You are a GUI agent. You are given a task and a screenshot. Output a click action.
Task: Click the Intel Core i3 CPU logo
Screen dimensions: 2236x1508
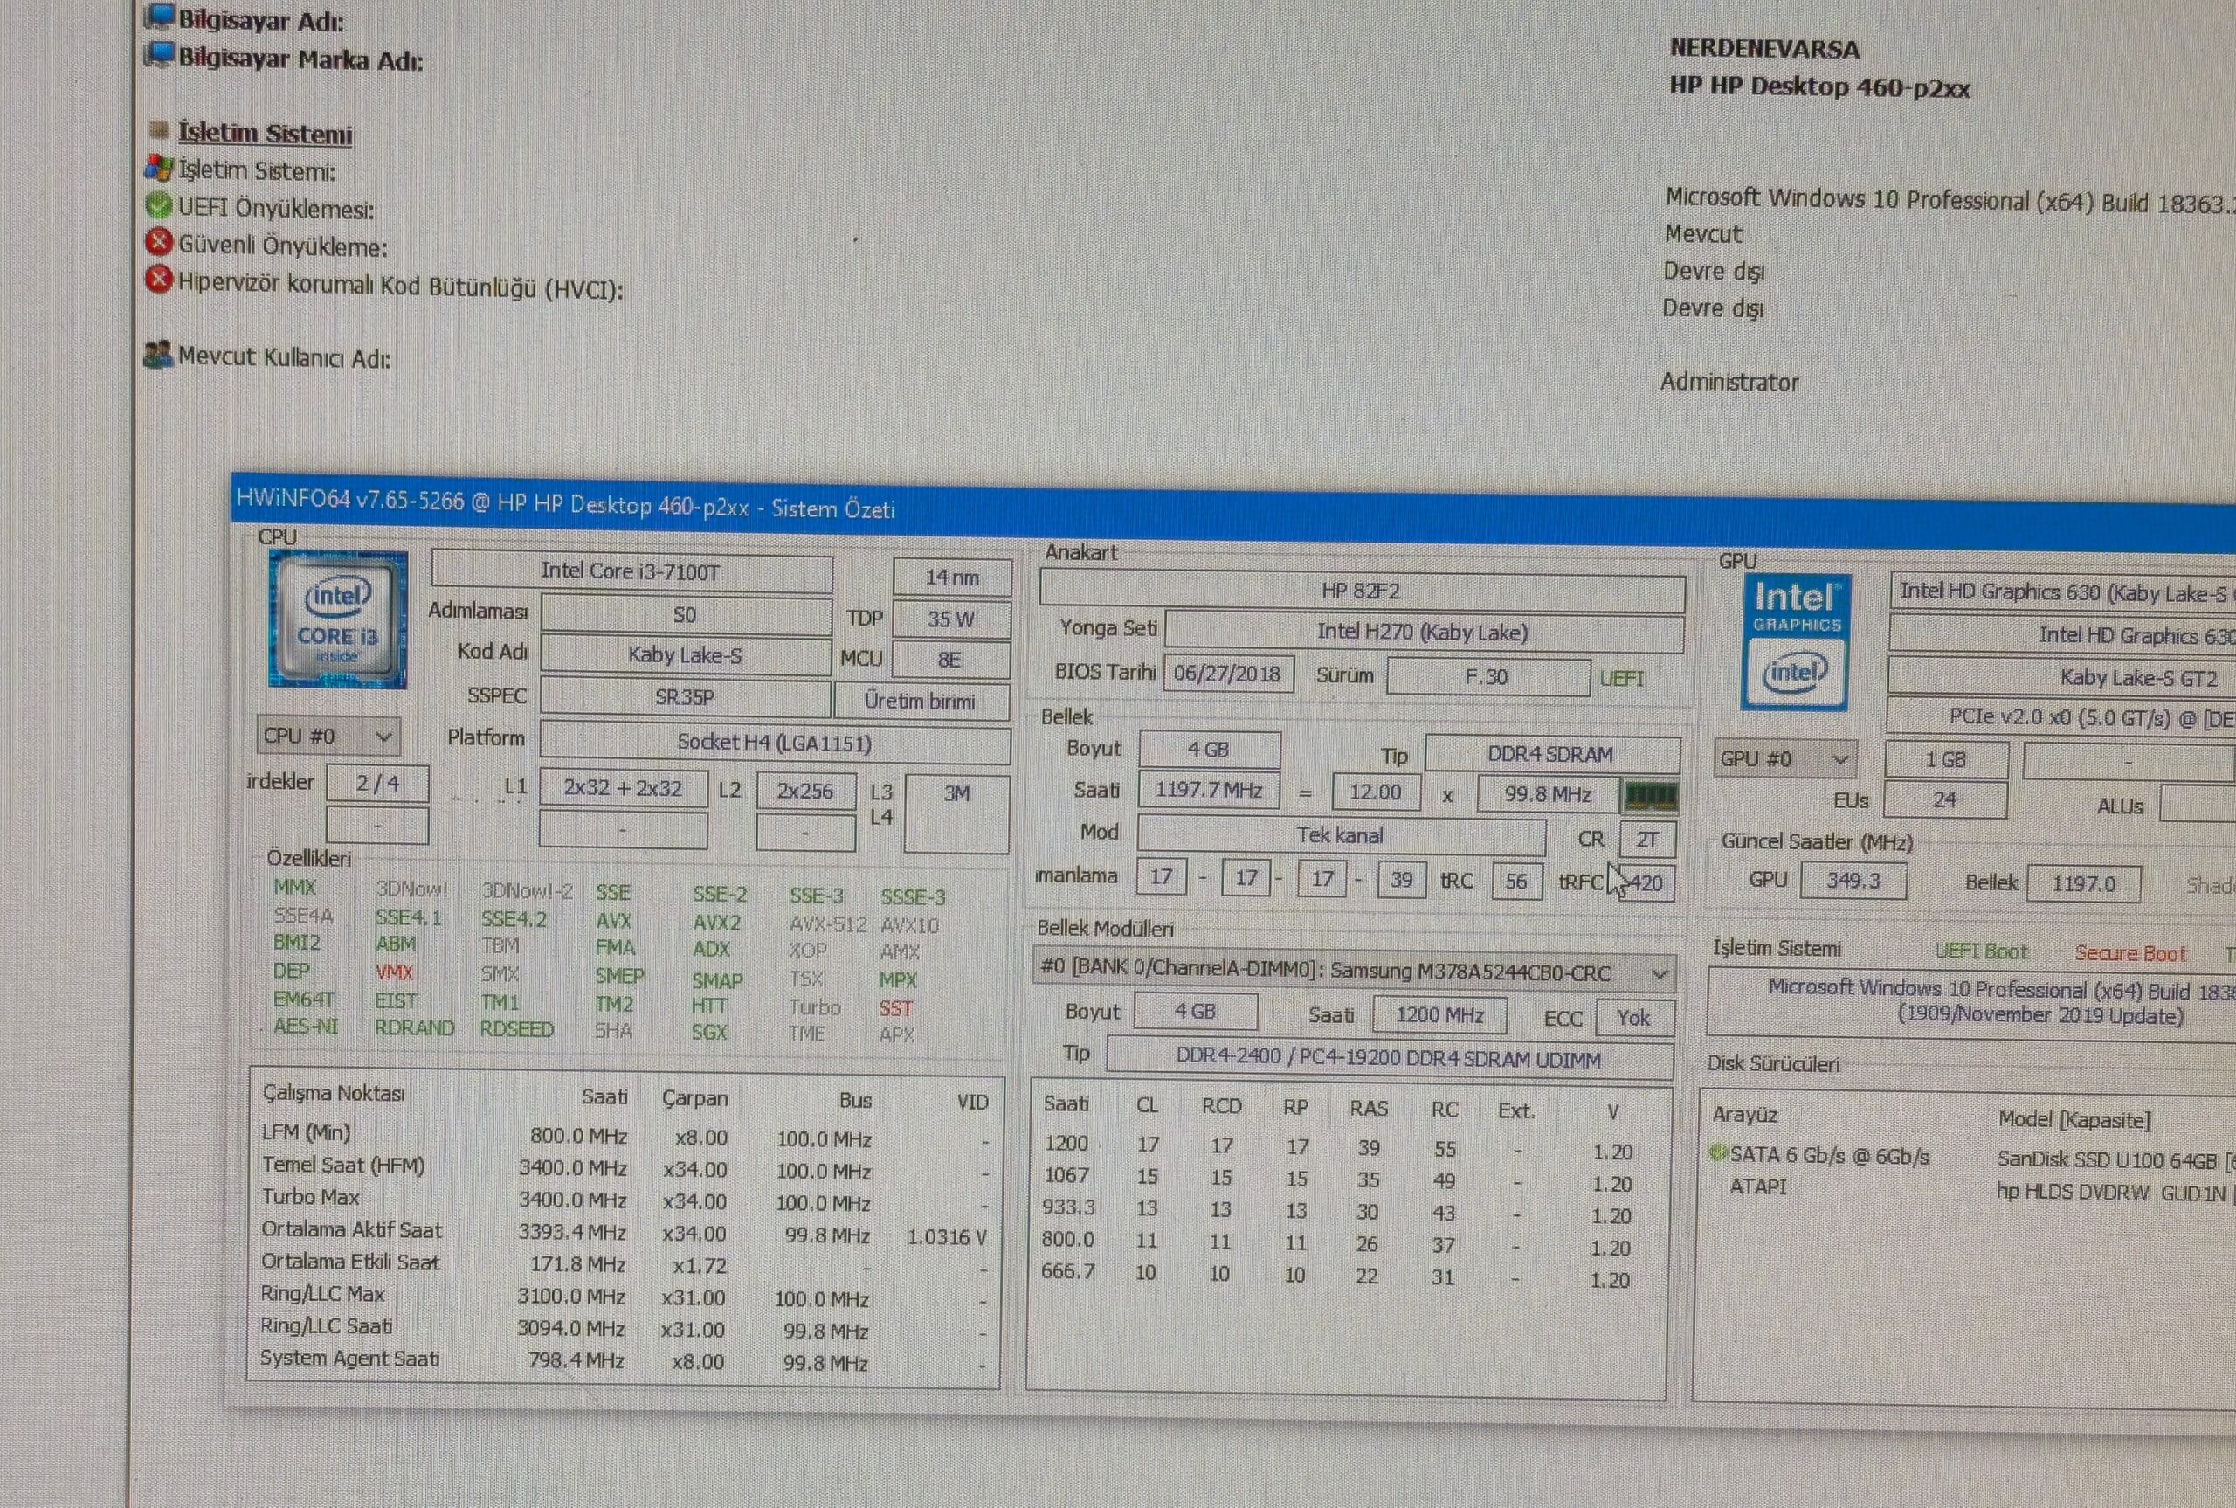click(x=337, y=619)
